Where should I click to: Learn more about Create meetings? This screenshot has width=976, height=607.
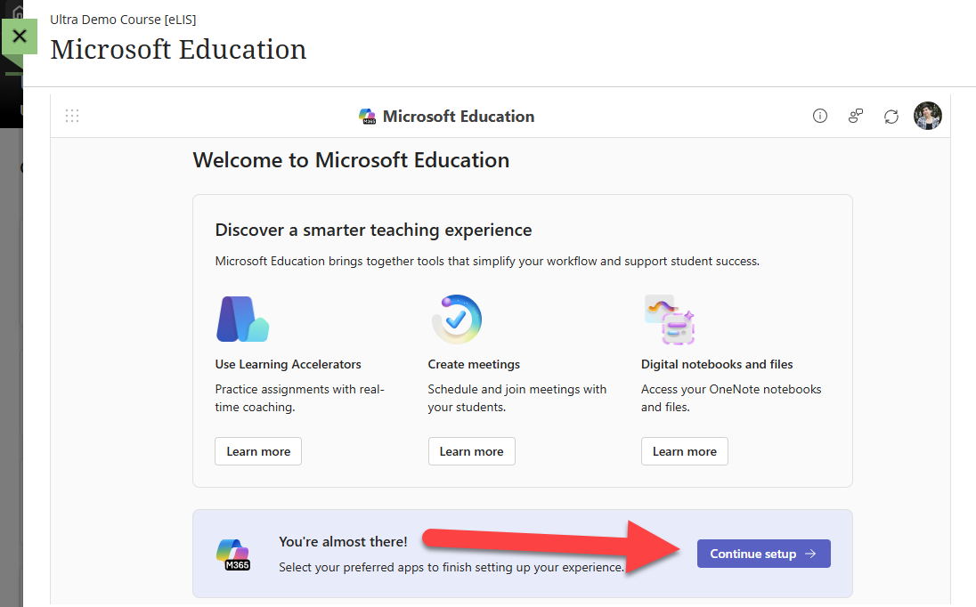472,451
